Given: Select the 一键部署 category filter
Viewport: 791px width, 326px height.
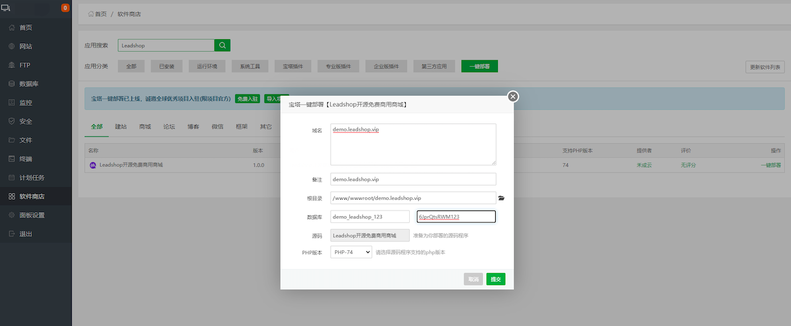Looking at the screenshot, I should (x=480, y=67).
